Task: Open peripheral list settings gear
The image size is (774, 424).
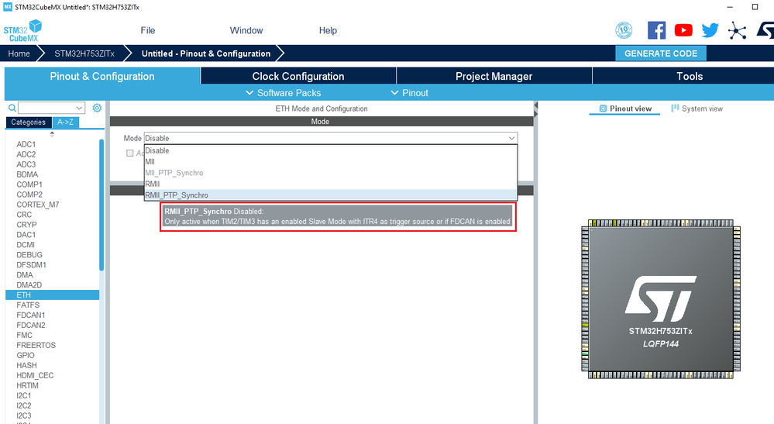Action: click(97, 108)
